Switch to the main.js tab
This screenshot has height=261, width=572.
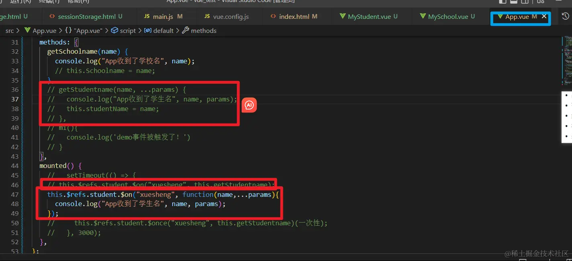coord(163,16)
